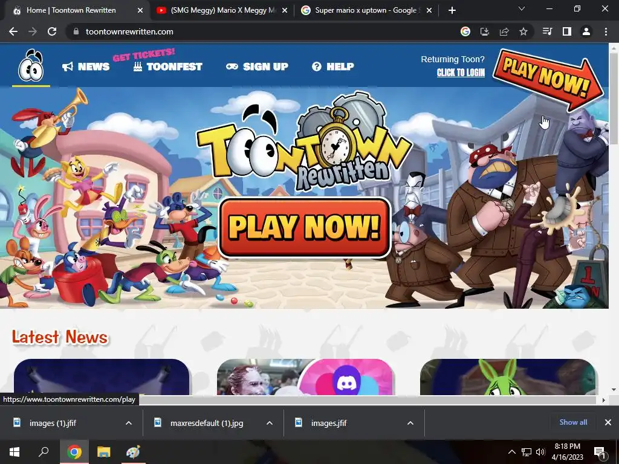Open the ToonFest page
The height and width of the screenshot is (464, 619).
pyautogui.click(x=168, y=66)
